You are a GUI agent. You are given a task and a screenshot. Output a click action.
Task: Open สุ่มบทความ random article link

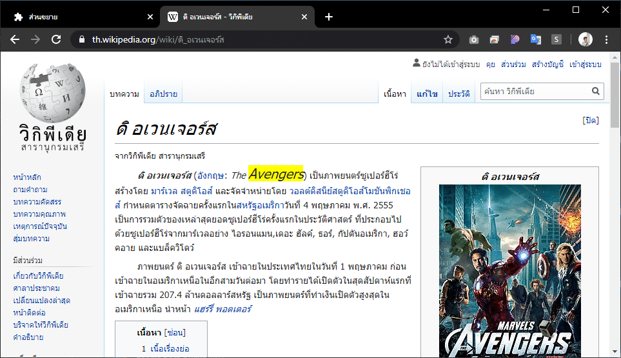pos(32,239)
